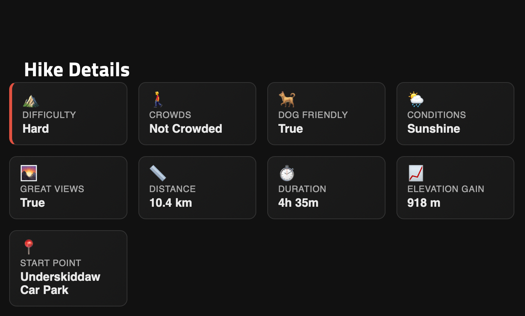Click the red pin Start Point icon

click(29, 247)
